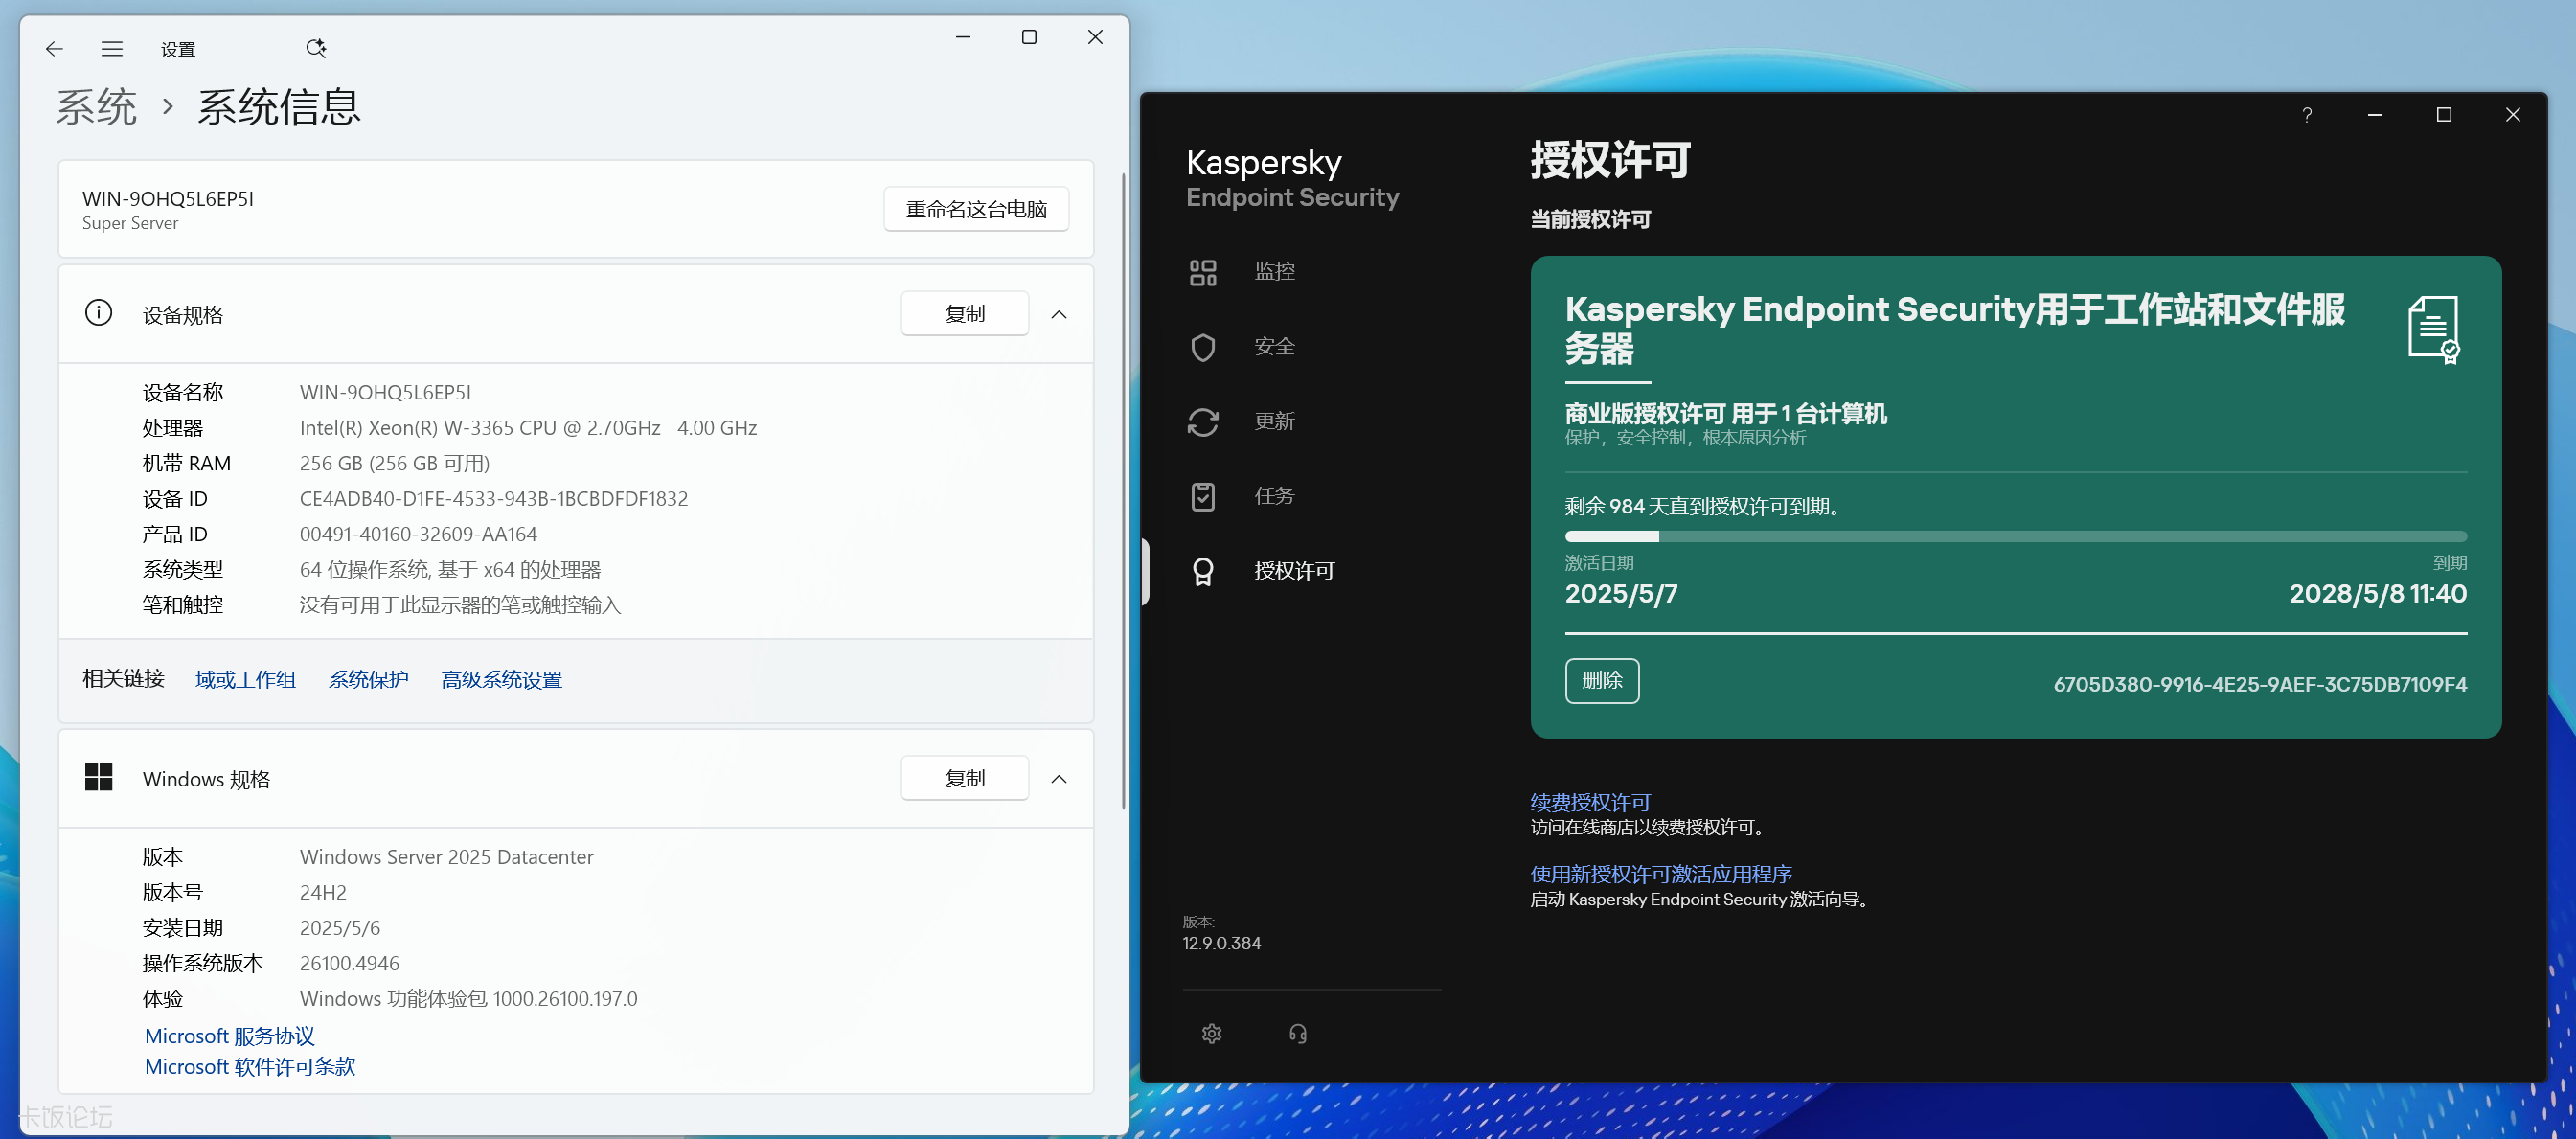Click the Kaspersky 更新 refresh icon

point(1203,422)
